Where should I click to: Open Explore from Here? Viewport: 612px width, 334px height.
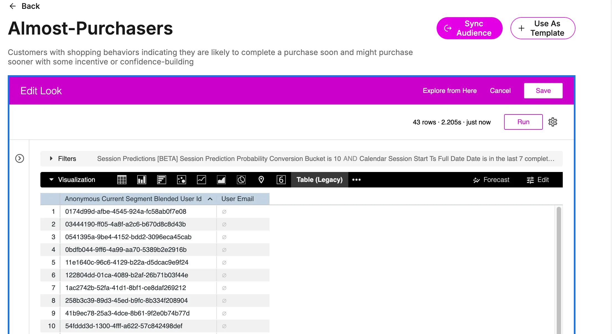click(x=450, y=91)
